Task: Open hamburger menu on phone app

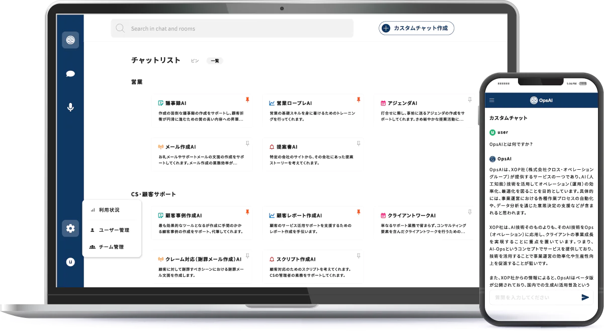Action: coord(492,100)
